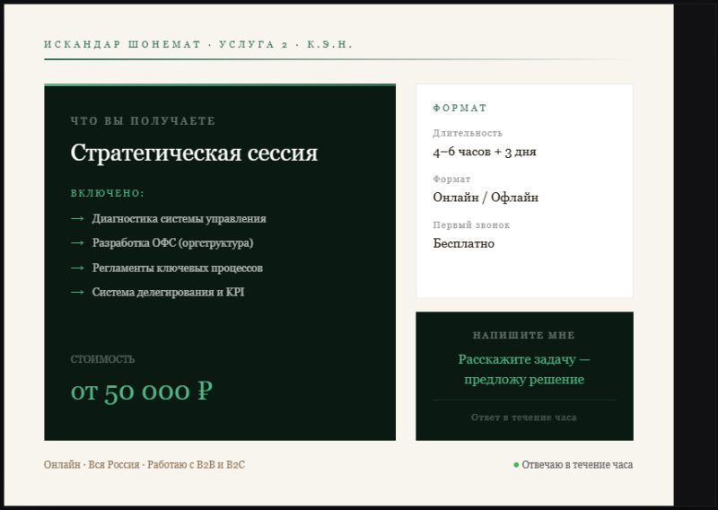Click the arrow before Система делегирования и KPI

click(77, 292)
